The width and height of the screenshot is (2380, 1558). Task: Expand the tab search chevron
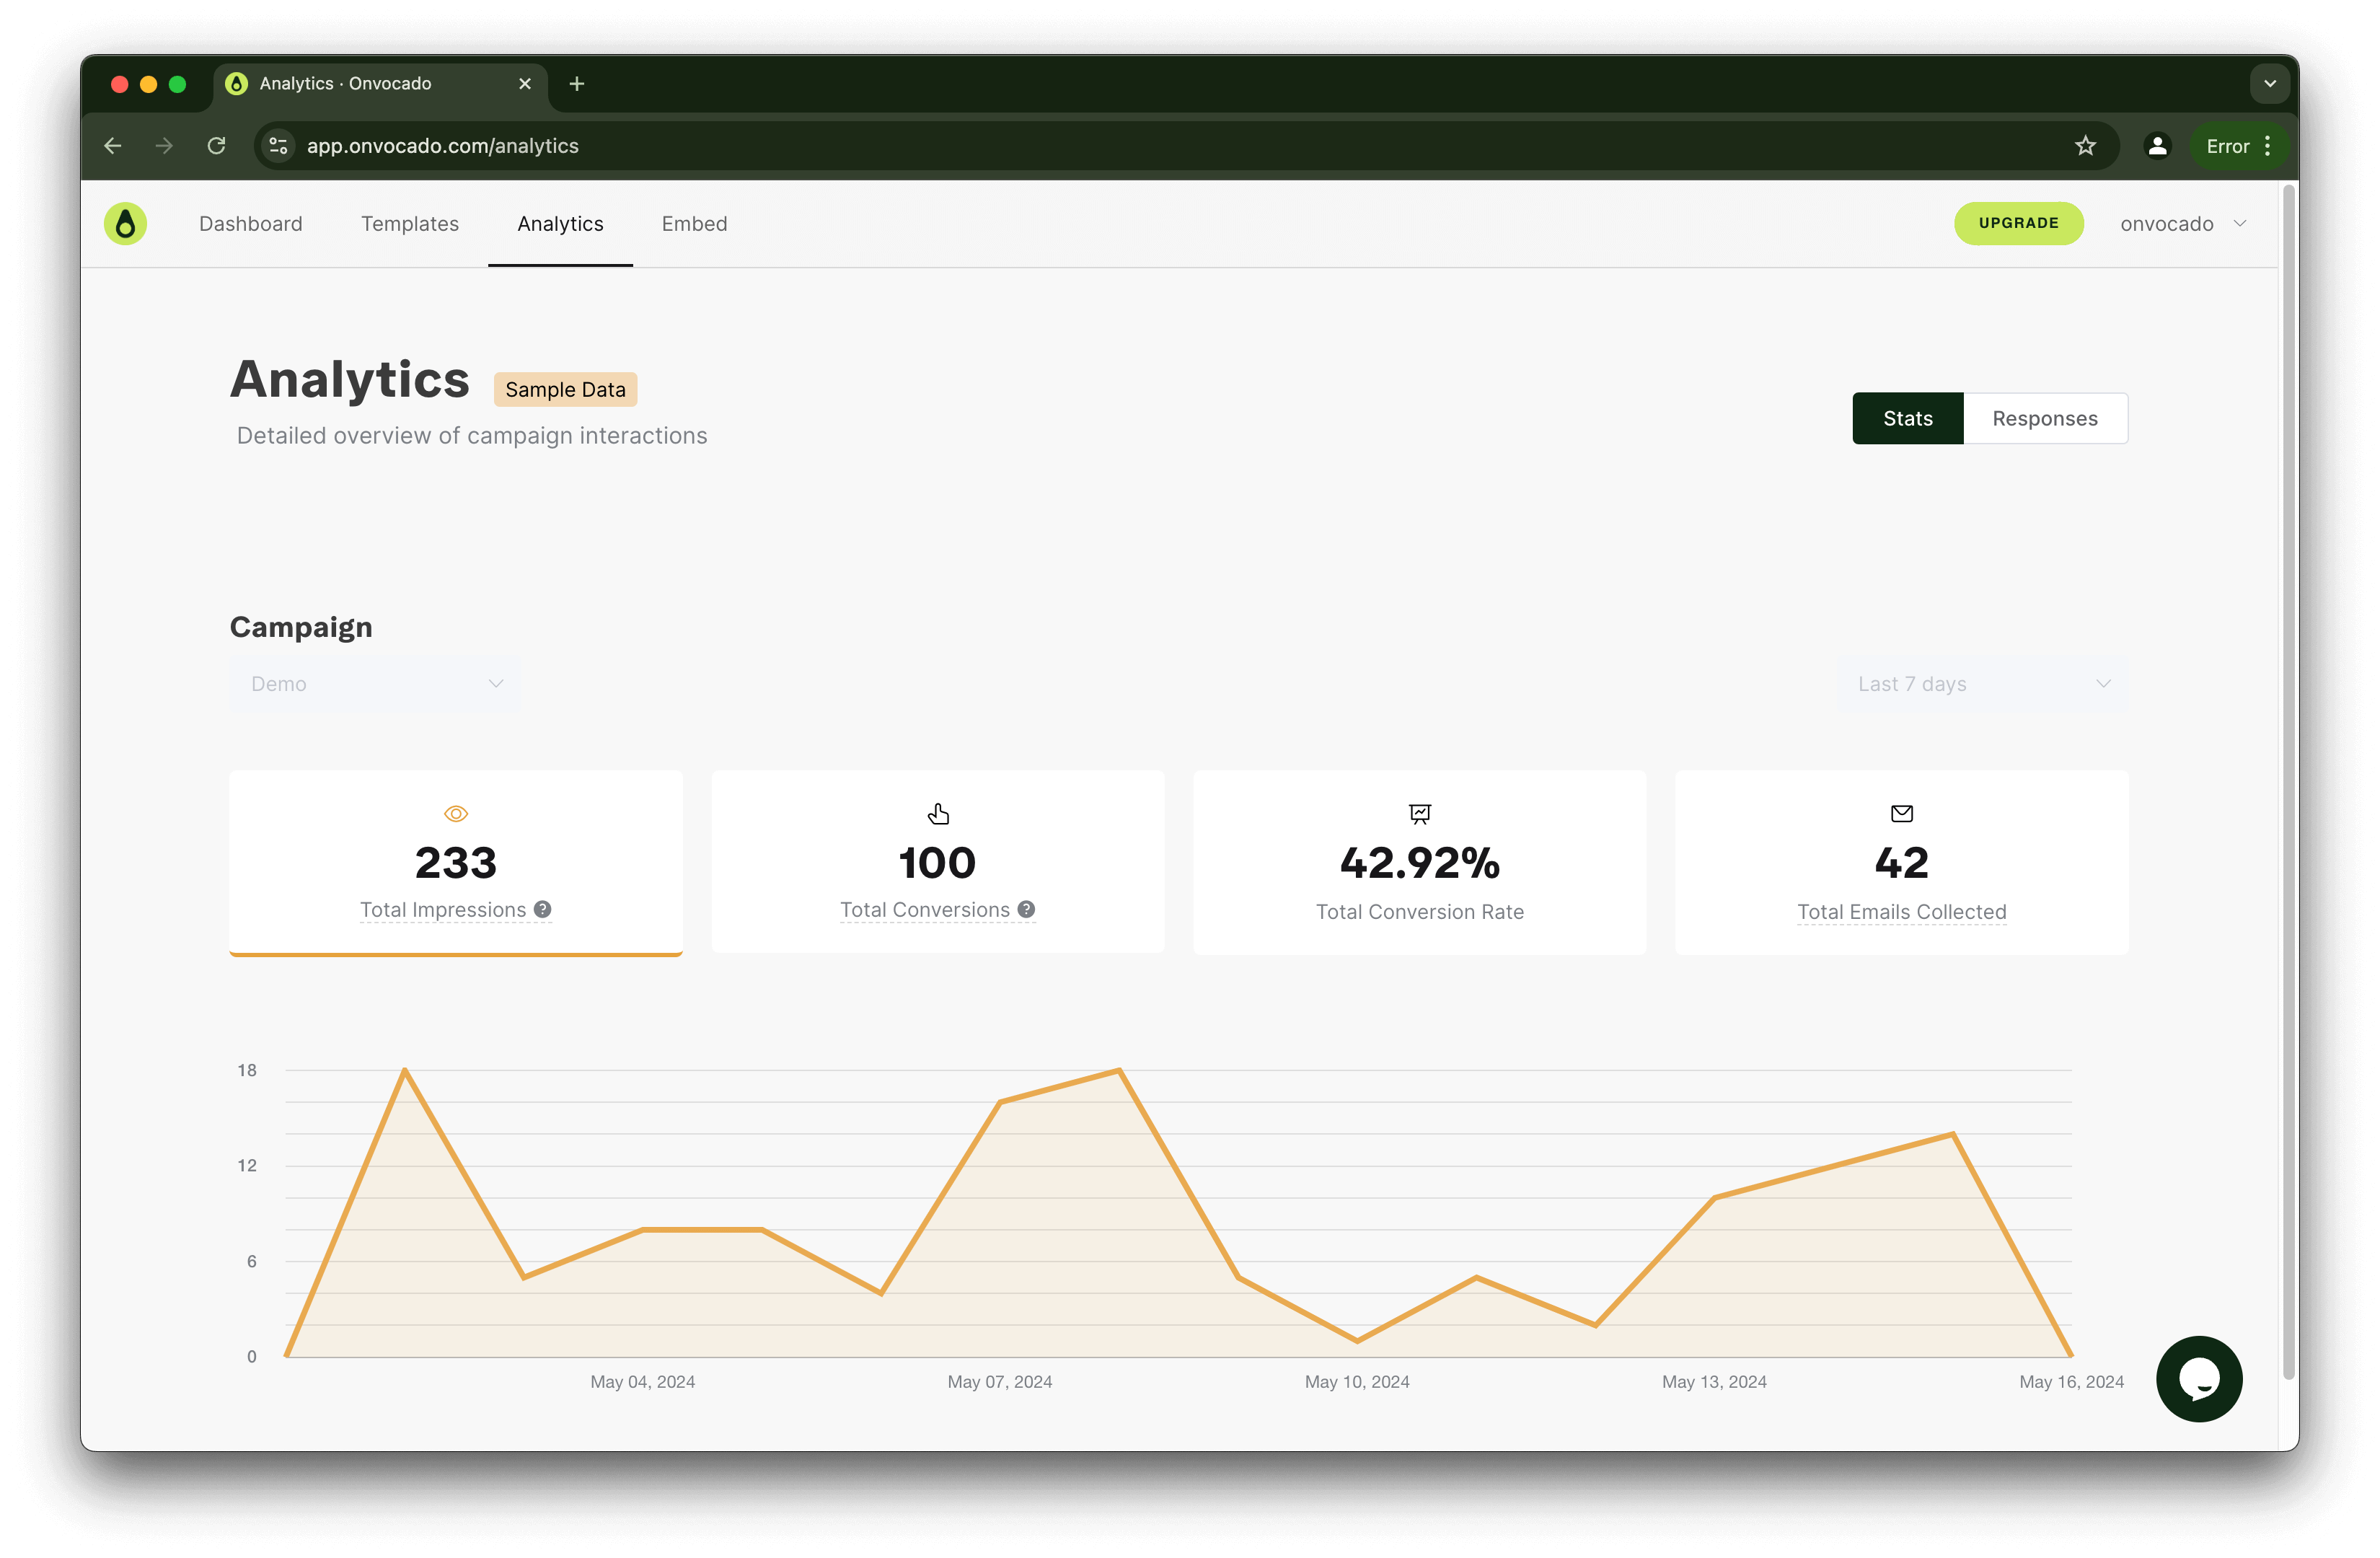click(2270, 84)
